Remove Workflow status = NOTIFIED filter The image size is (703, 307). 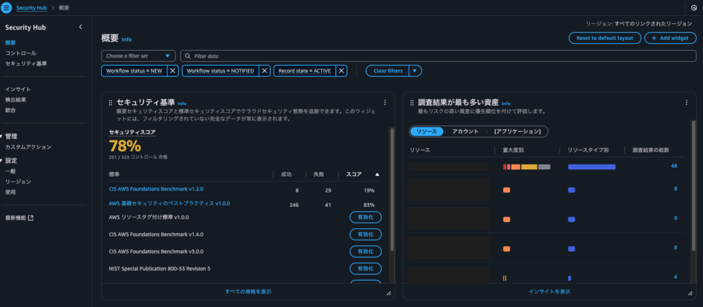click(264, 71)
